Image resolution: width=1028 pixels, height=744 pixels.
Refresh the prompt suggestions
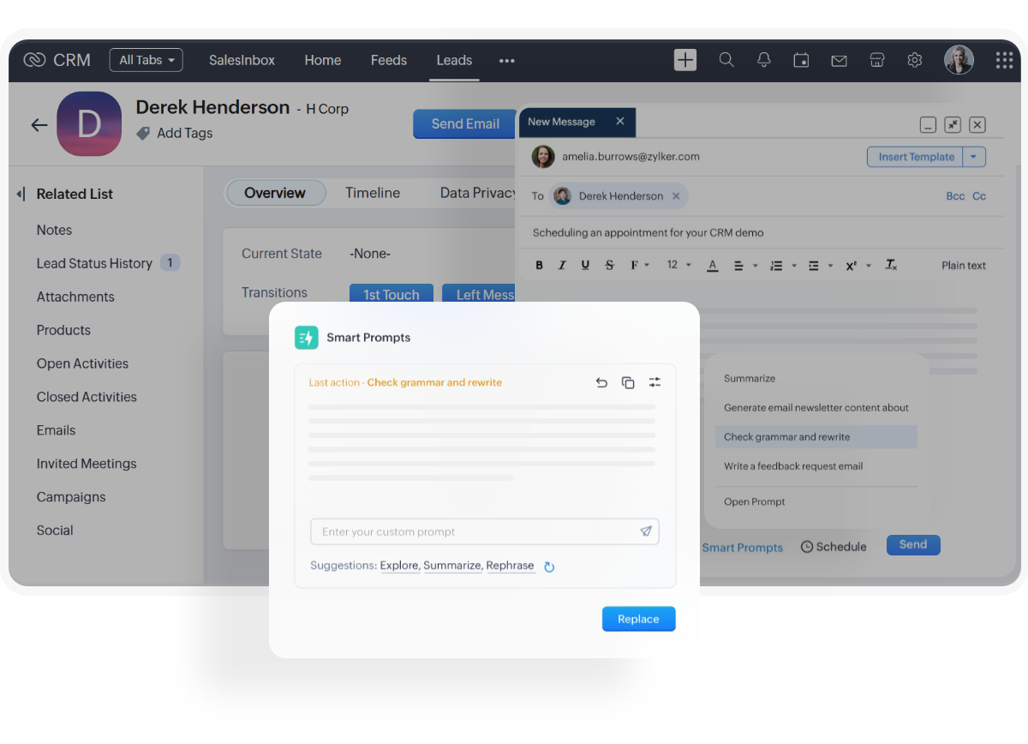coord(549,567)
